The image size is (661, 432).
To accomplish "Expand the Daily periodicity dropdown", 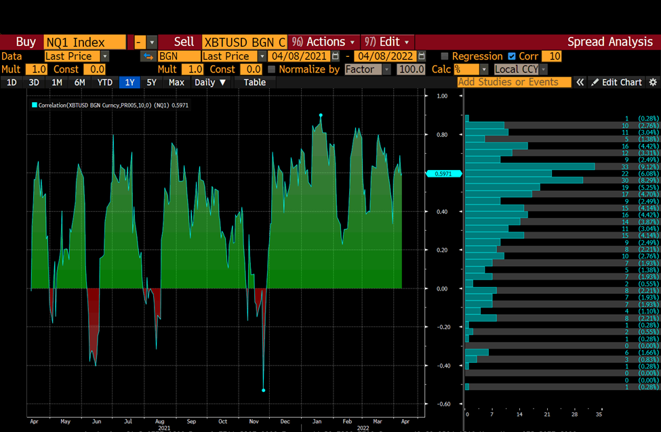I will (210, 82).
